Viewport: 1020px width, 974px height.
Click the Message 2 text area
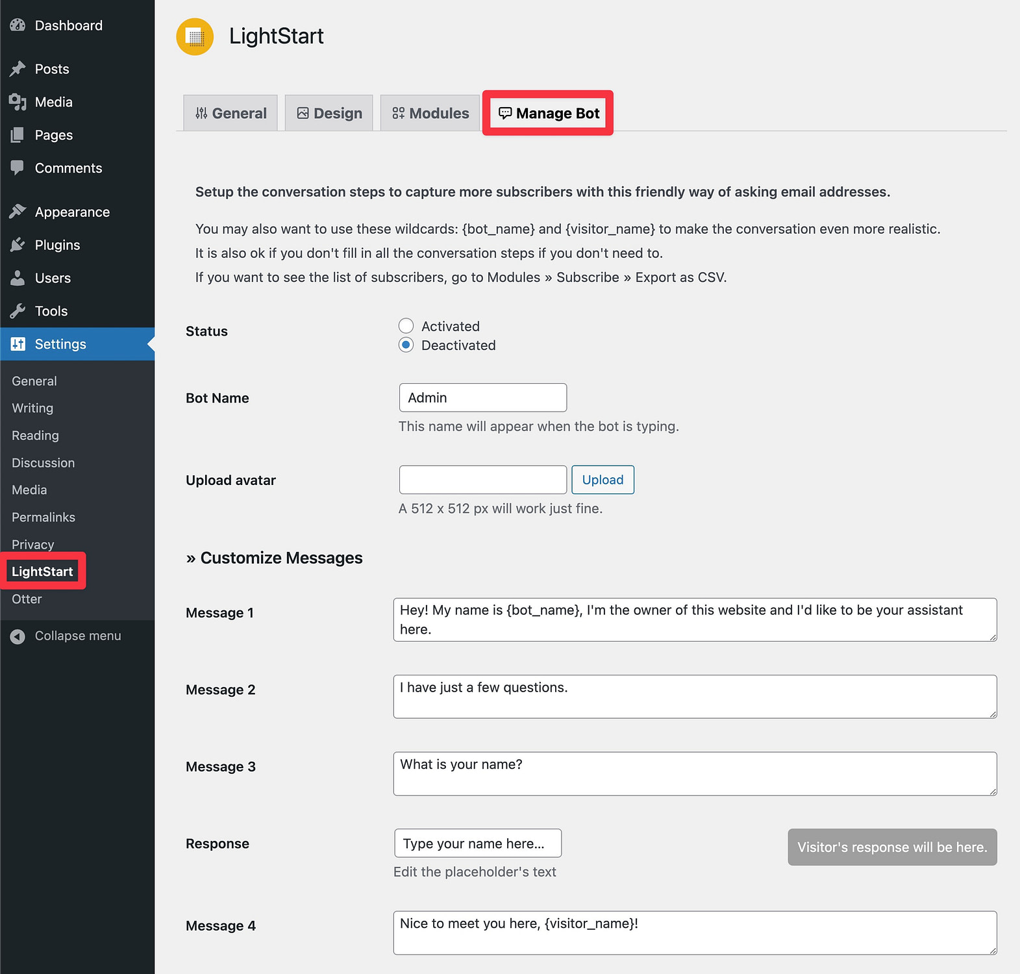point(695,697)
